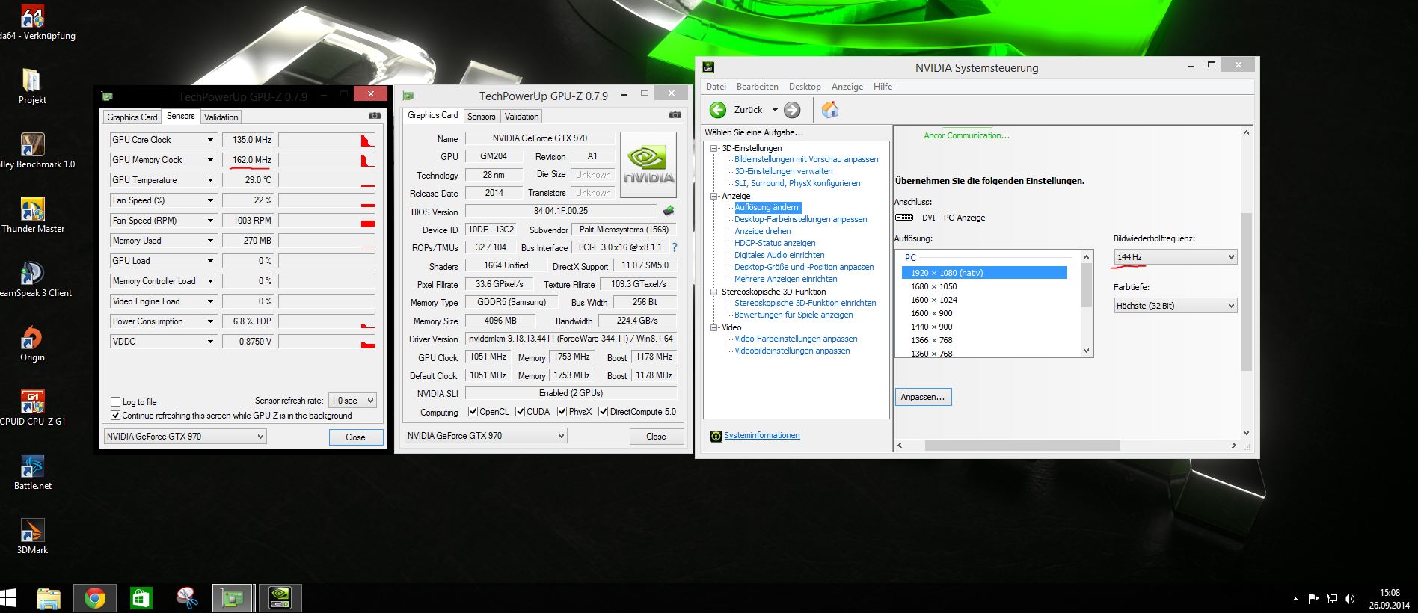Switch to Graphics Card tab in Sensors window
This screenshot has height=613, width=1418.
click(132, 117)
